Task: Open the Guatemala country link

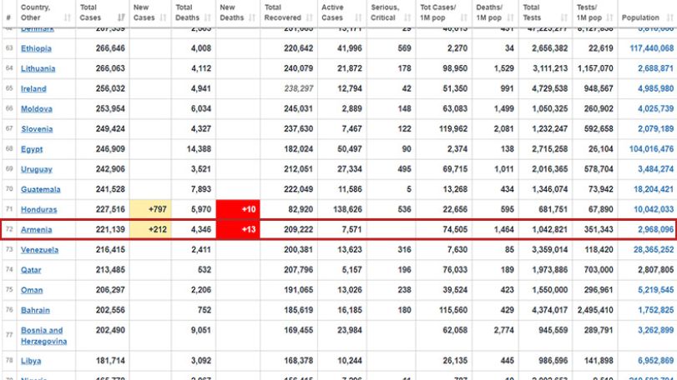Action: (41, 189)
